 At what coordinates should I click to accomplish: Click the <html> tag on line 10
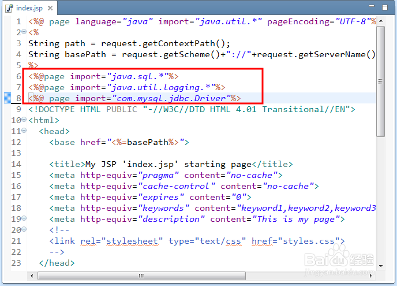pyautogui.click(x=44, y=120)
